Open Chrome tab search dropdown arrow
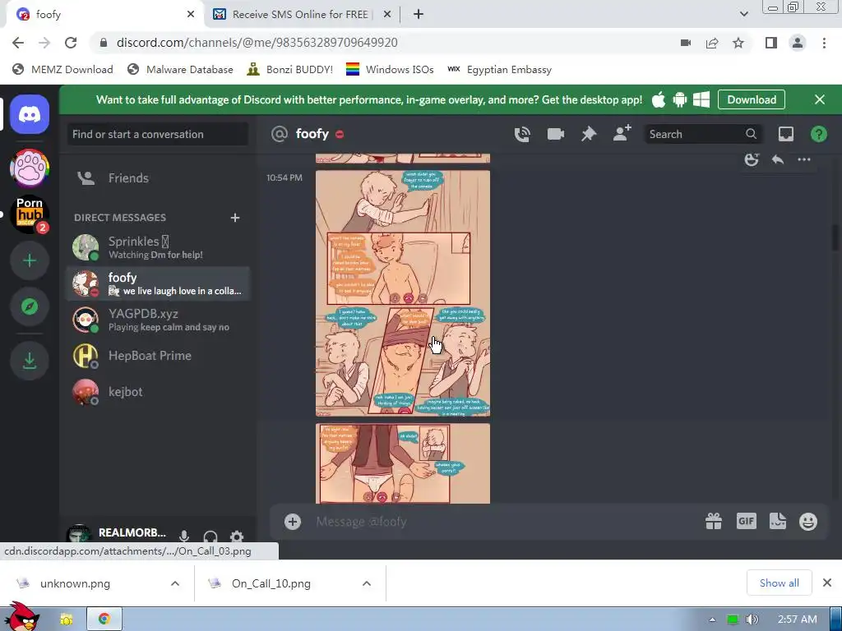Viewport: 842px width, 631px height. click(744, 14)
